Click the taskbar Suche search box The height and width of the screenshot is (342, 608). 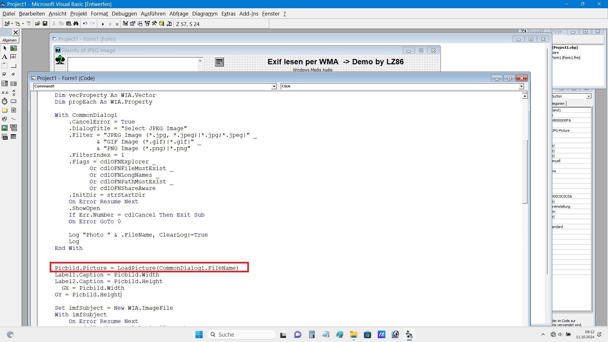coord(241,334)
